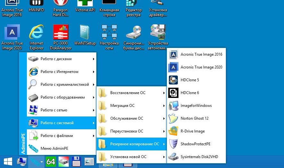The image size is (284, 168).
Task: Click the floppy disk taskbar icon
Action: click(x=76, y=161)
